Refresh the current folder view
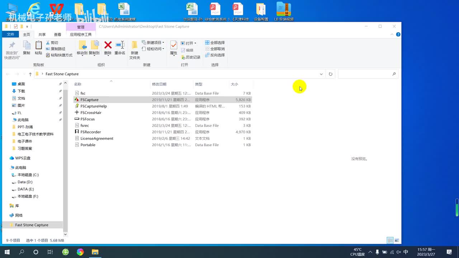This screenshot has height=258, width=459. tap(331, 74)
